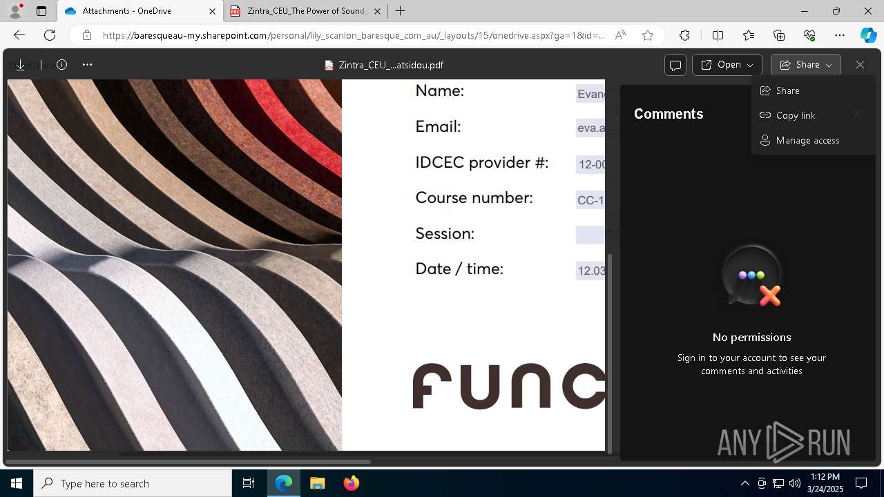Open Task View from taskbar
The image size is (884, 497).
pos(249,483)
